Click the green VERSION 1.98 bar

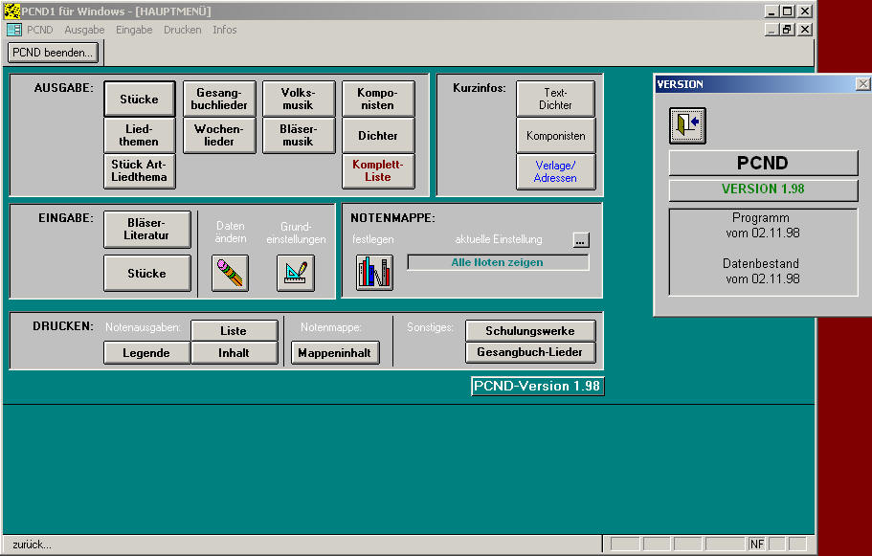click(763, 189)
